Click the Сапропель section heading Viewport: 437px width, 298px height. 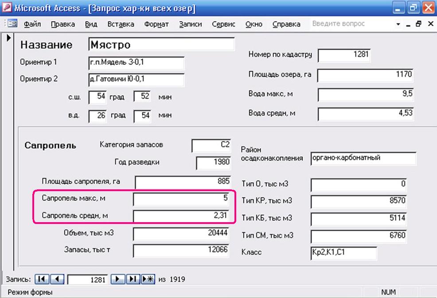point(50,145)
